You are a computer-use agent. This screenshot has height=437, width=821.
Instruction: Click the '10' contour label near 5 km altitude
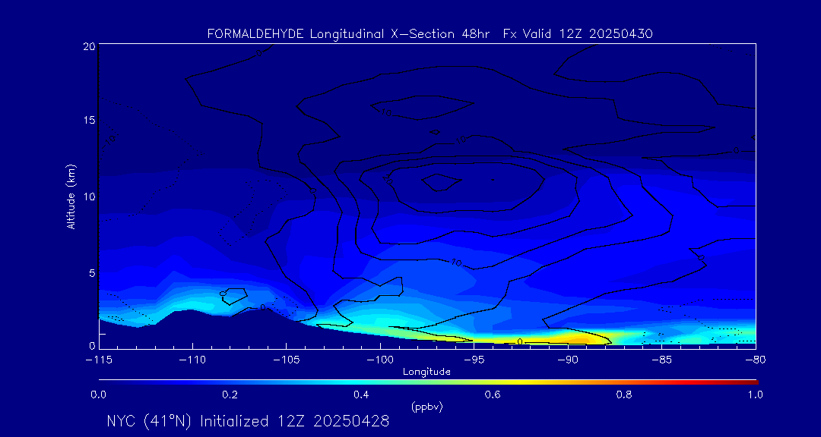tap(456, 263)
